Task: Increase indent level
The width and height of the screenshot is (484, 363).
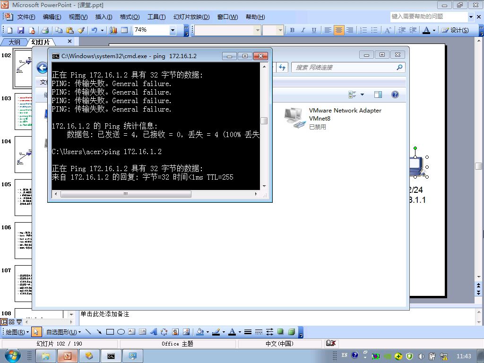Action: pyautogui.click(x=413, y=30)
